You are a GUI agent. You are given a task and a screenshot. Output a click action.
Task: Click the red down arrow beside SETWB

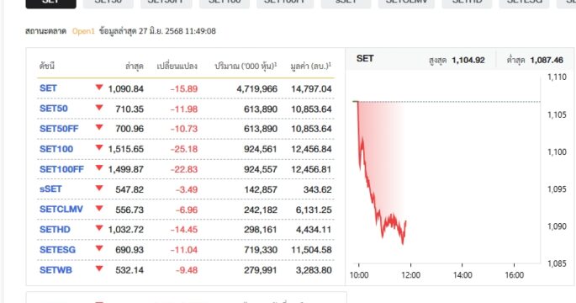coord(99,268)
